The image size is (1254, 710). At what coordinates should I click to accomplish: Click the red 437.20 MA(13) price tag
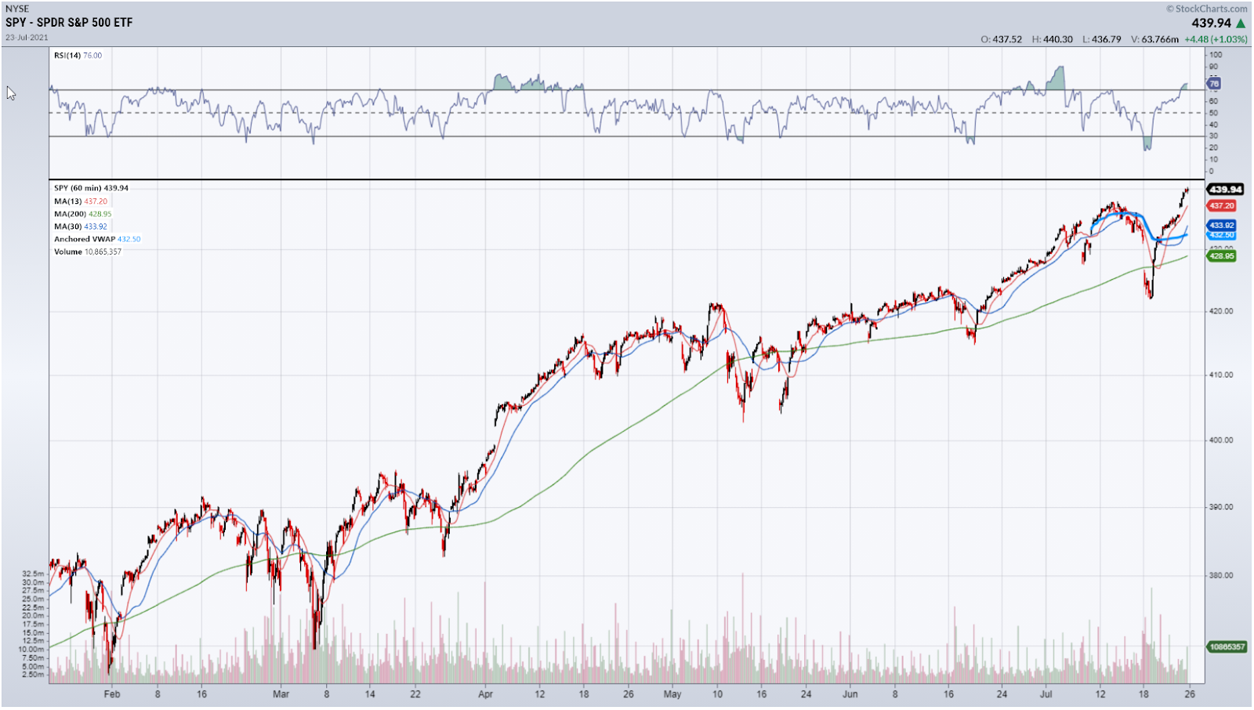[1222, 206]
